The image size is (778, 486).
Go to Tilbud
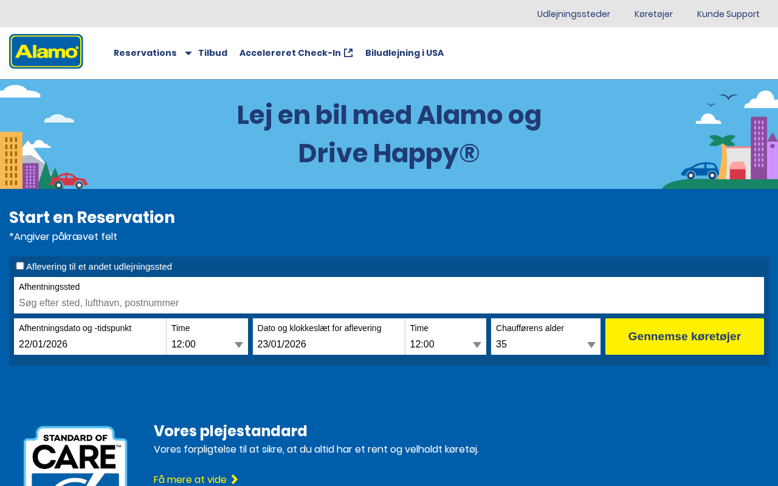pyautogui.click(x=213, y=53)
